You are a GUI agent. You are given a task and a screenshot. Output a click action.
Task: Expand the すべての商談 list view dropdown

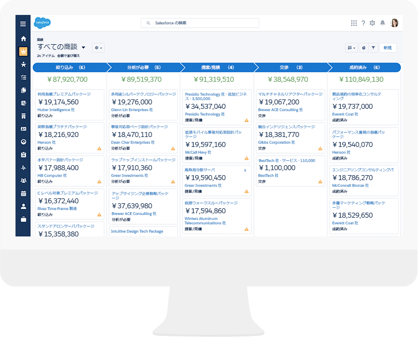pos(83,48)
